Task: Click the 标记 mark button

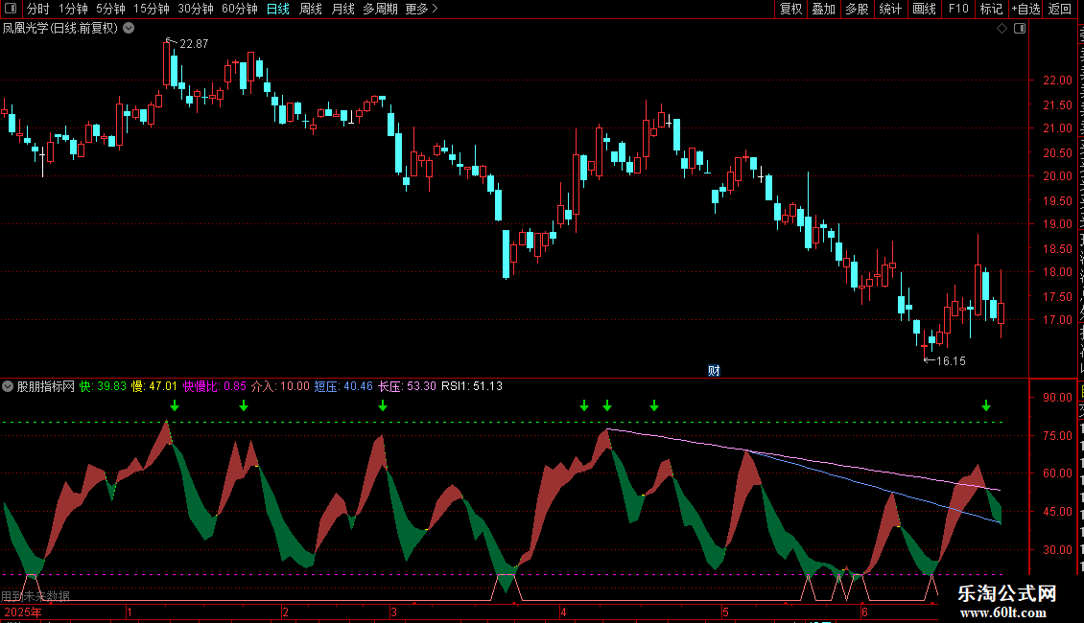Action: click(991, 9)
